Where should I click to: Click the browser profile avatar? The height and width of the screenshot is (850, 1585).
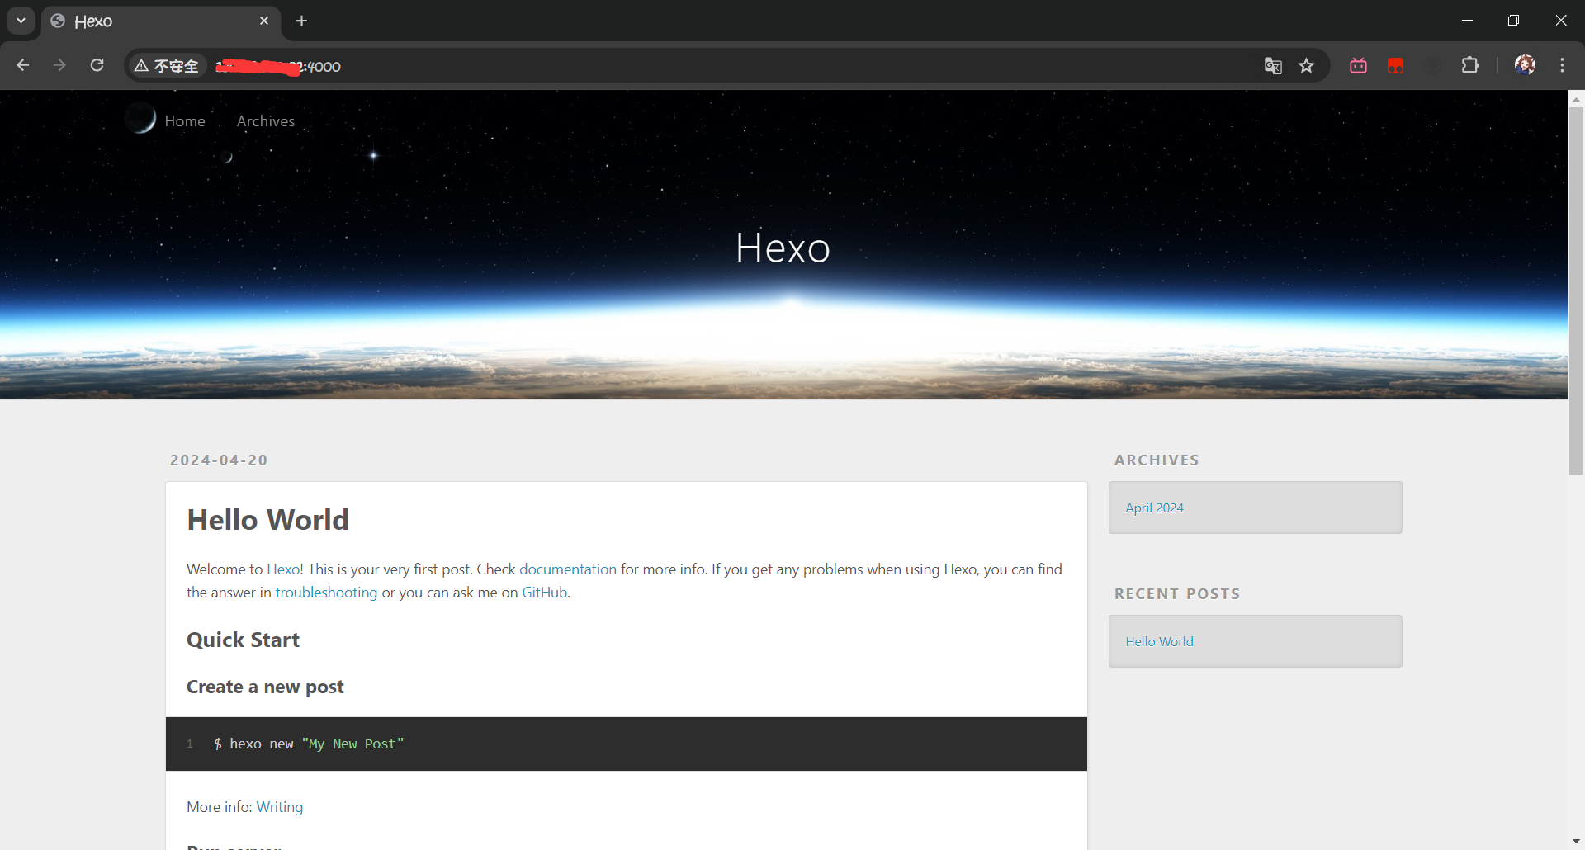1525,65
